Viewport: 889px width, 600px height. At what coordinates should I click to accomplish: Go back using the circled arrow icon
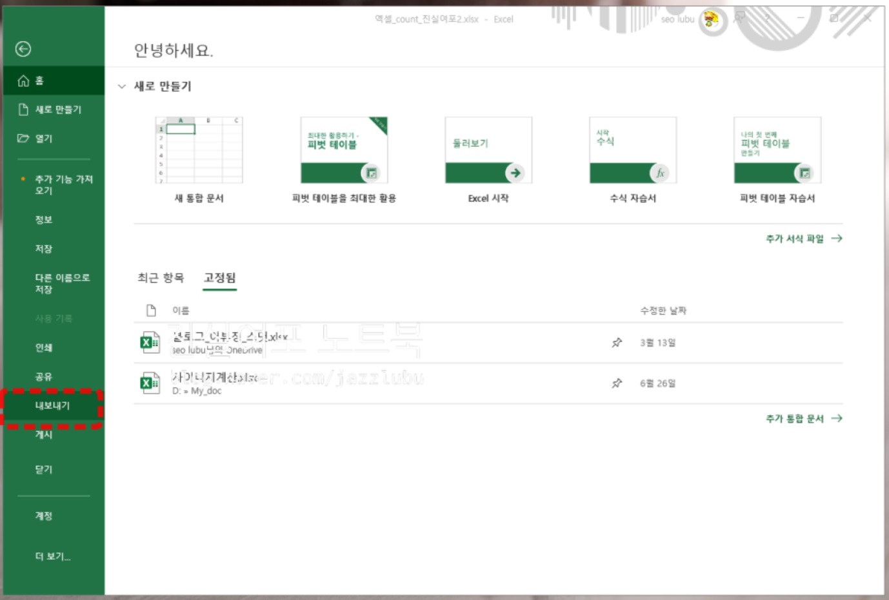point(23,49)
